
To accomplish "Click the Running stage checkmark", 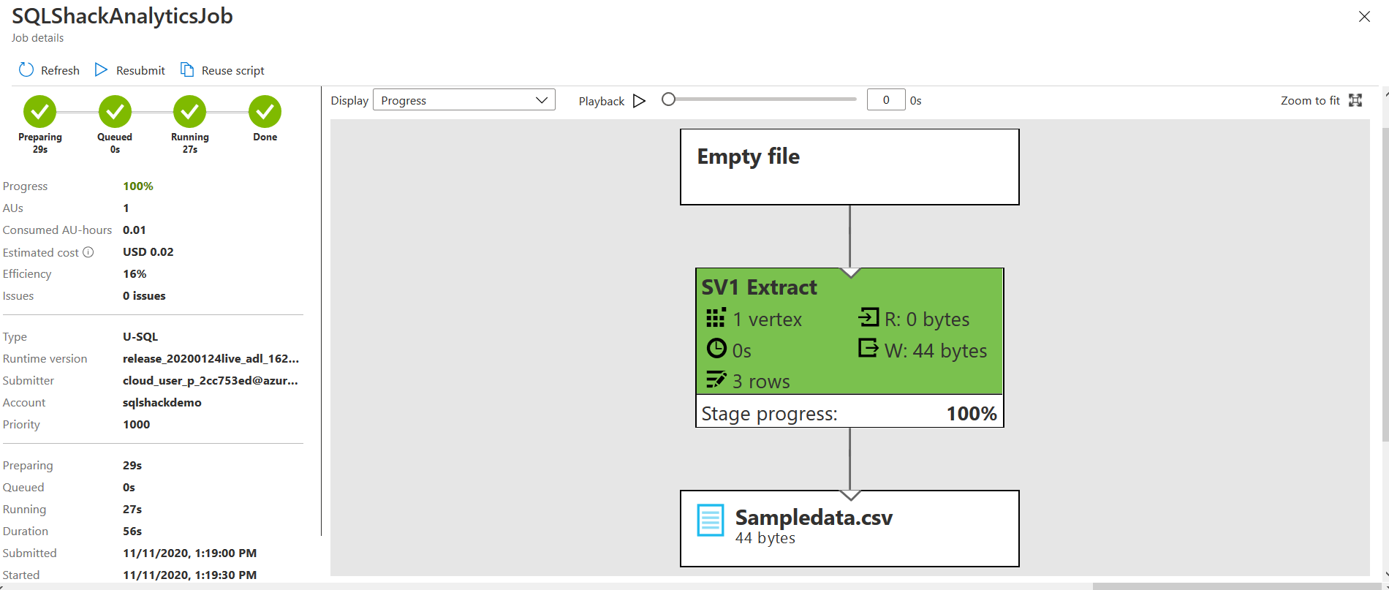I will pos(190,112).
